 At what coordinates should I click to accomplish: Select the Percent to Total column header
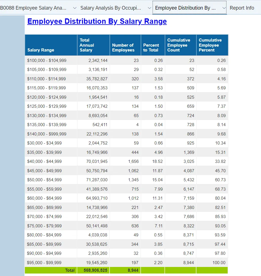151,48
